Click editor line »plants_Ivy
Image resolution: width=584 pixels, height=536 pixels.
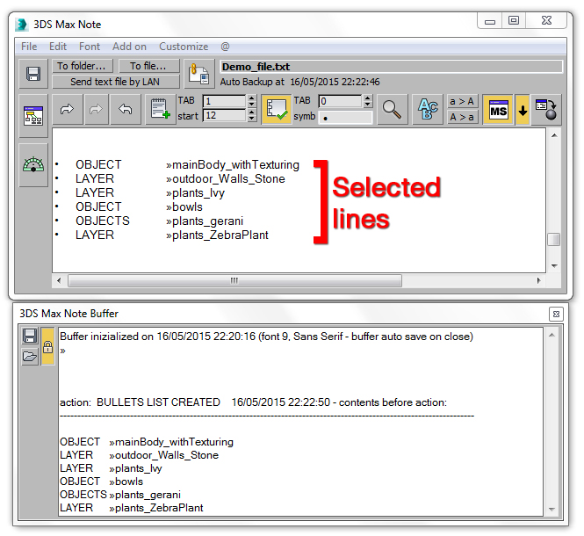coord(196,193)
